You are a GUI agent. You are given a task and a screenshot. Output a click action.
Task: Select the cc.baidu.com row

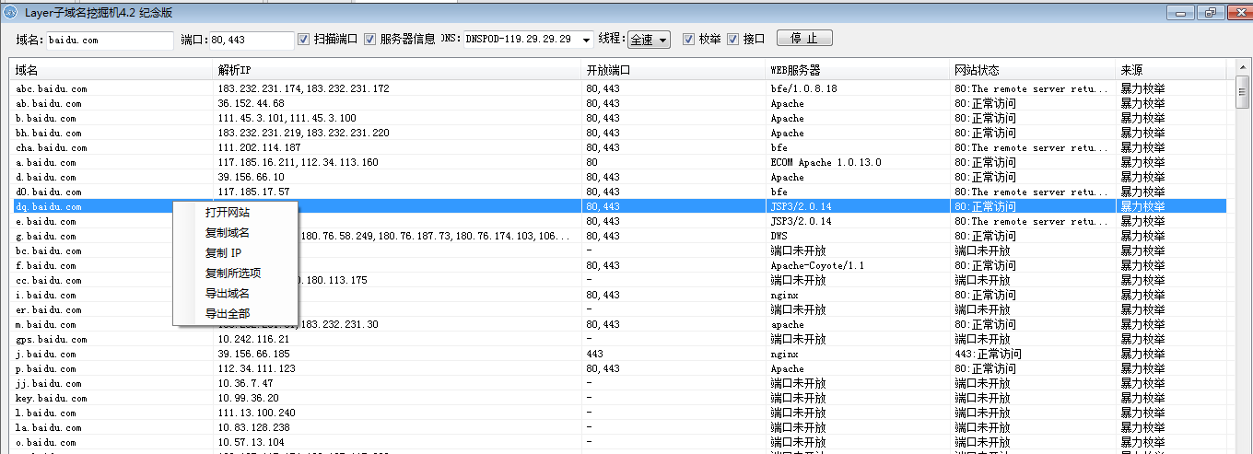[618, 280]
